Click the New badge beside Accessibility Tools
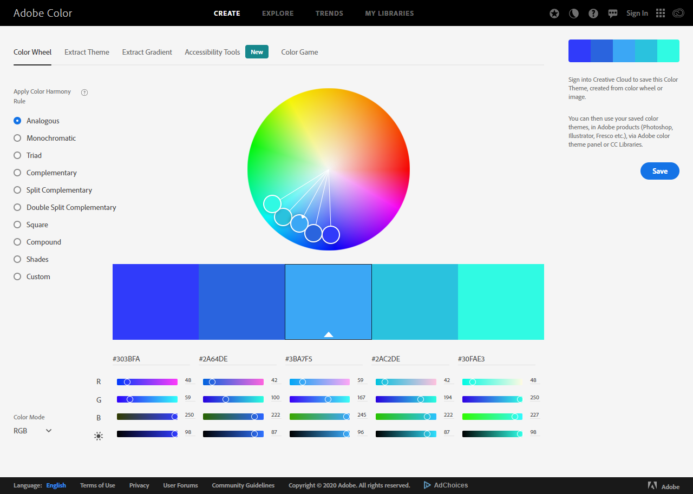The width and height of the screenshot is (693, 494). tap(257, 52)
